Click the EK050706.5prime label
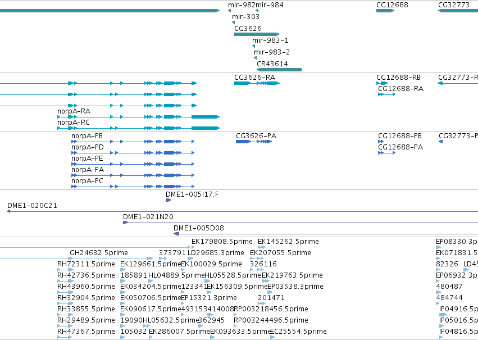Screen dimensions: 478x340 [151, 298]
